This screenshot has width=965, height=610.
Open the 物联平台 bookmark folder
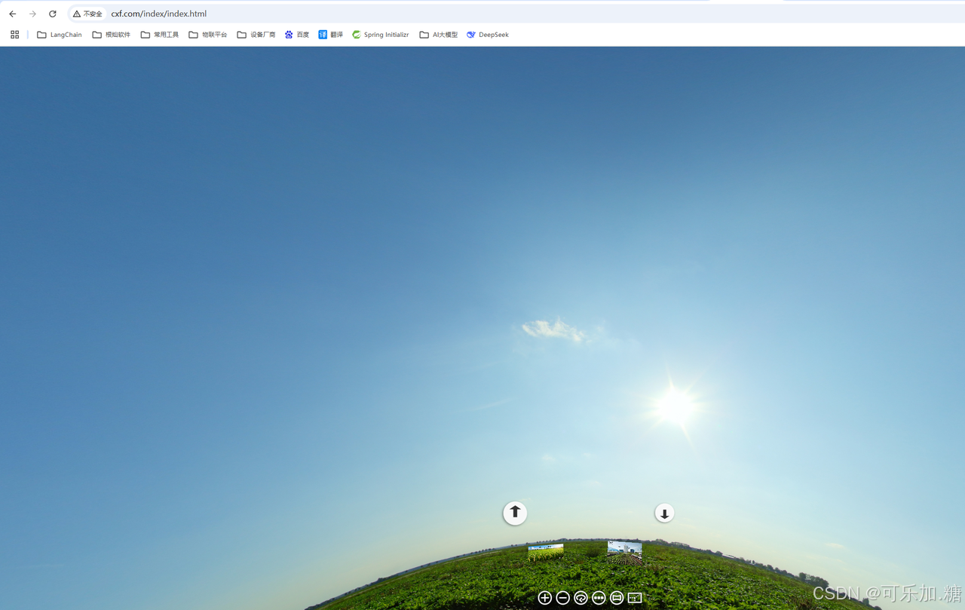coord(208,35)
